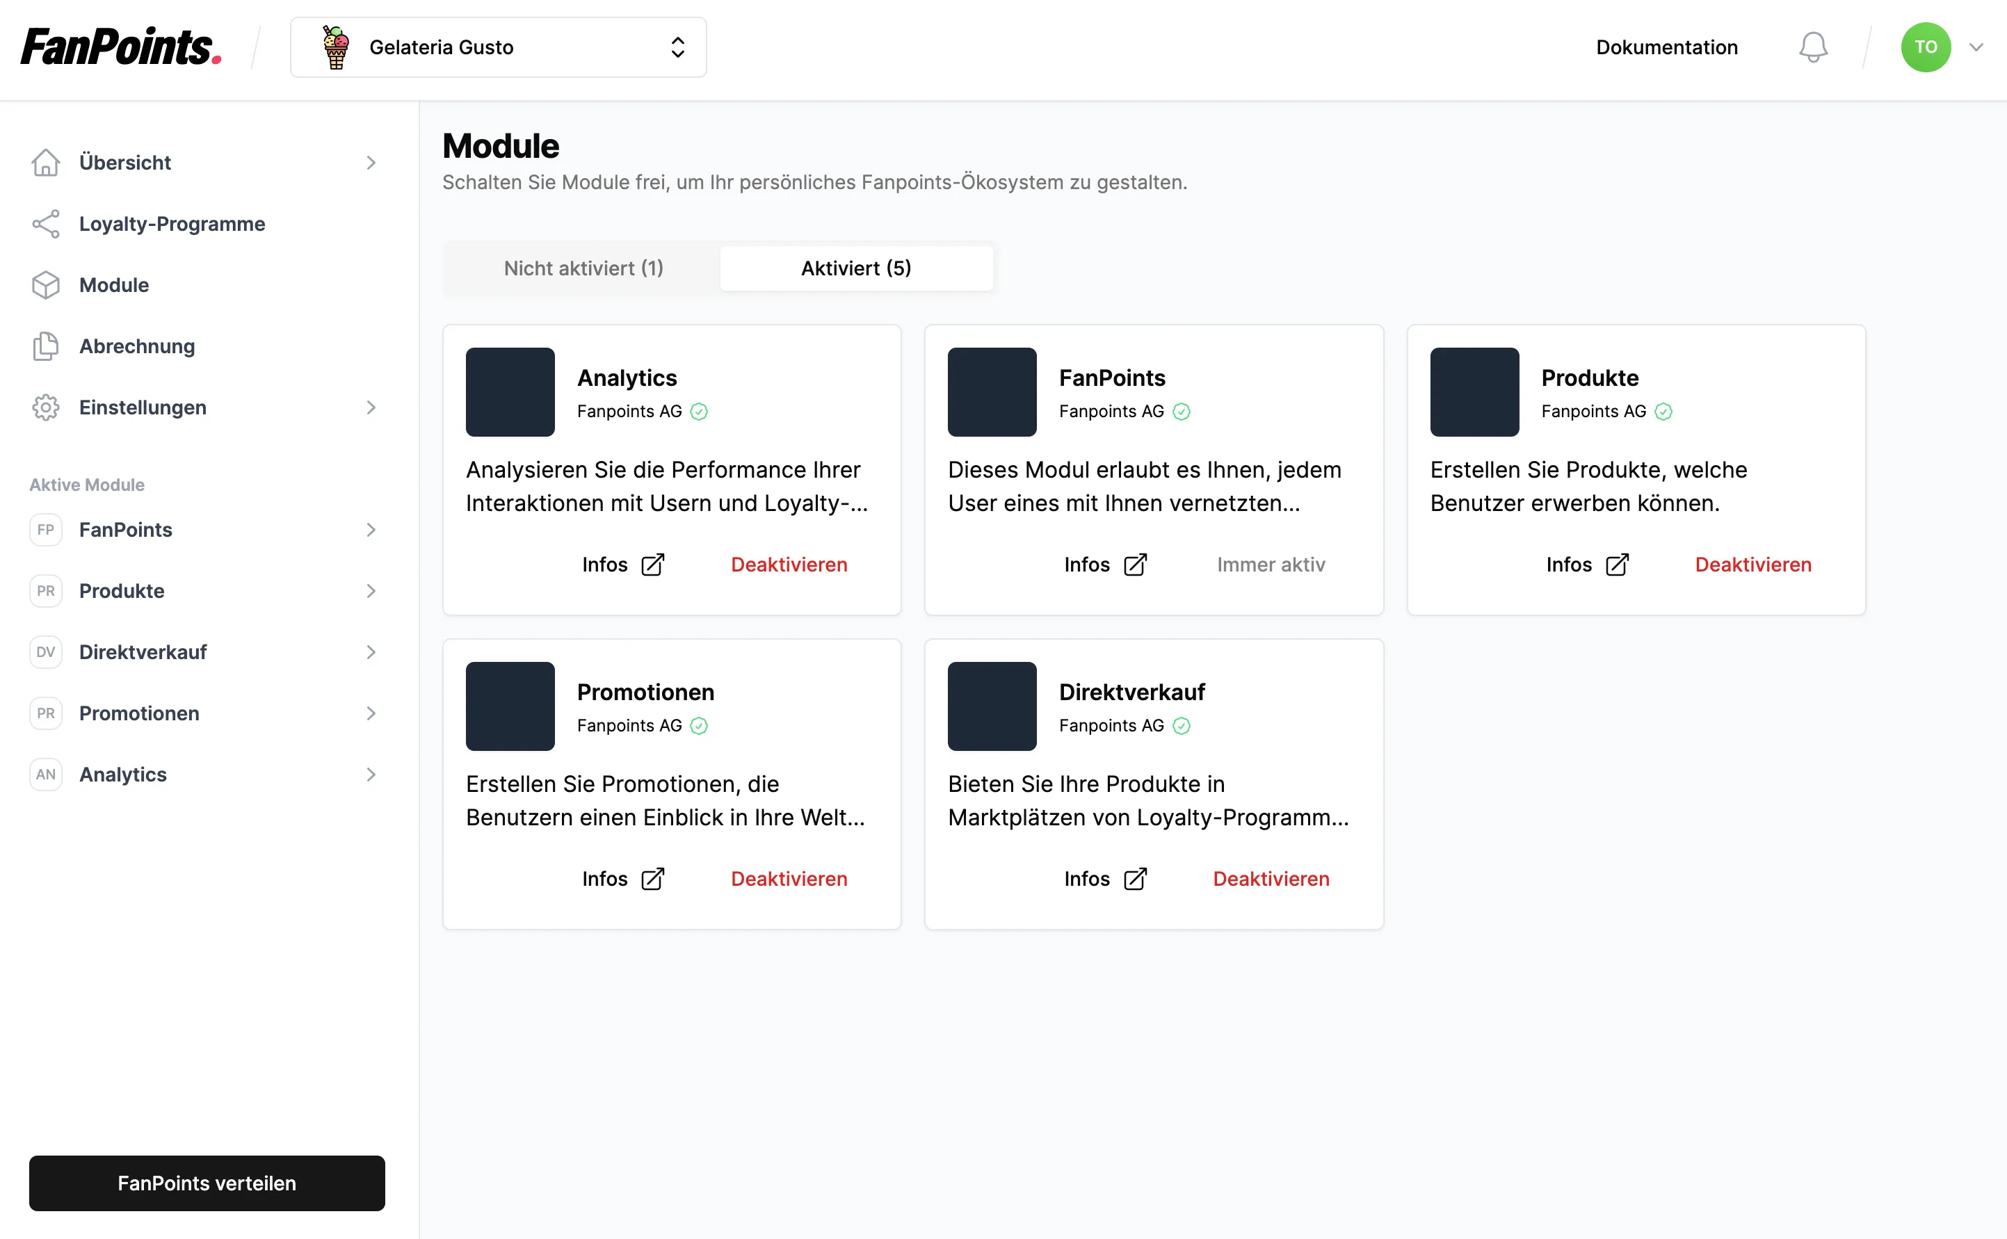Screen dimensions: 2007x1239
Task: Click the Analytics sidebar icon
Action: tap(46, 773)
